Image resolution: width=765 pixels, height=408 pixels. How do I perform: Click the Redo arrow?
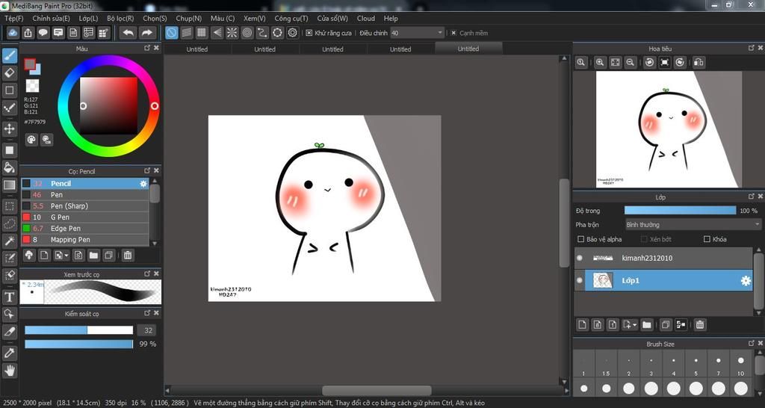(146, 33)
